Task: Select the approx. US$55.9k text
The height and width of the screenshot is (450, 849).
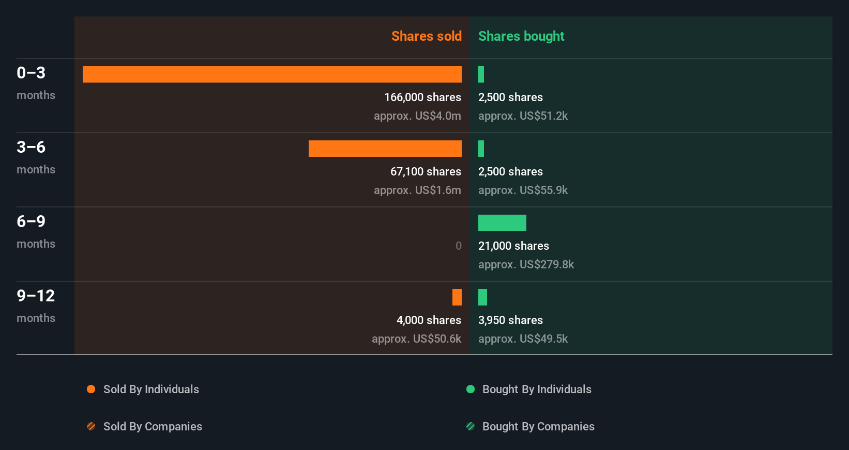Action: click(523, 190)
